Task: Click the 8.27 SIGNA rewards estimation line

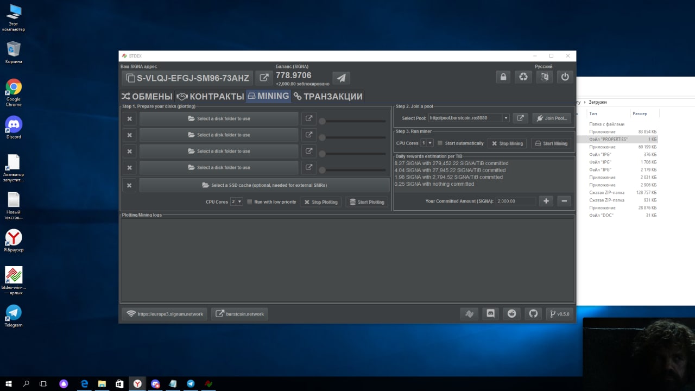Action: (x=451, y=163)
